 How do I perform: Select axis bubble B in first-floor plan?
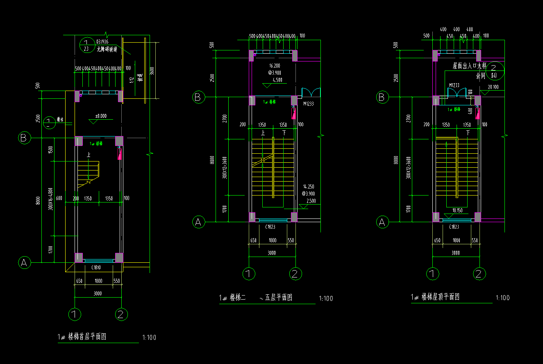click(x=24, y=138)
